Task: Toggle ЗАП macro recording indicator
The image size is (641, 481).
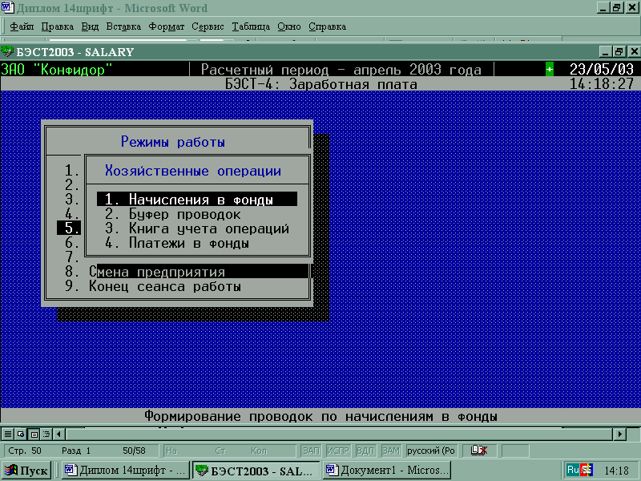Action: pos(311,451)
